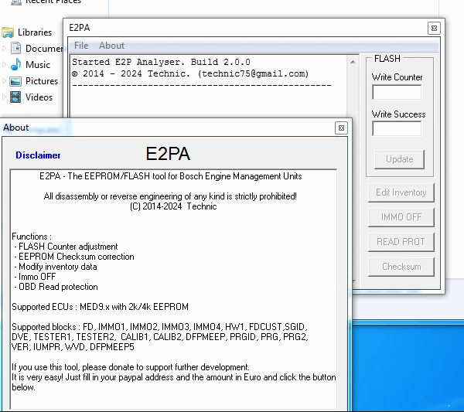Select the Pictures library icon
The image size is (464, 412).
pyautogui.click(x=15, y=81)
